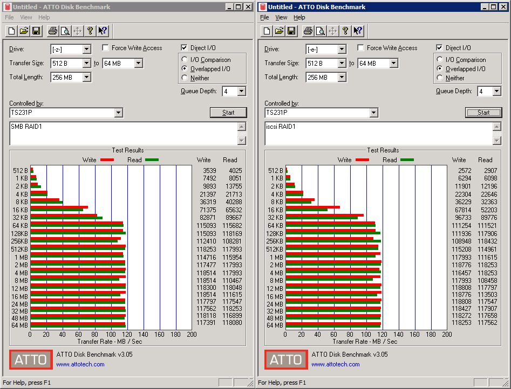Click scroll down arrow of SMB RAID1 box
Image resolution: width=511 pixels, height=389 pixels.
[x=242, y=141]
